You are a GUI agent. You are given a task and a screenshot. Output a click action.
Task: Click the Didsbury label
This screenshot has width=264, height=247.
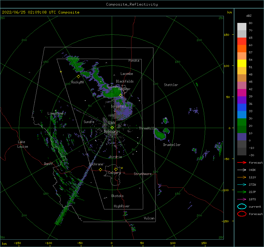111,132
